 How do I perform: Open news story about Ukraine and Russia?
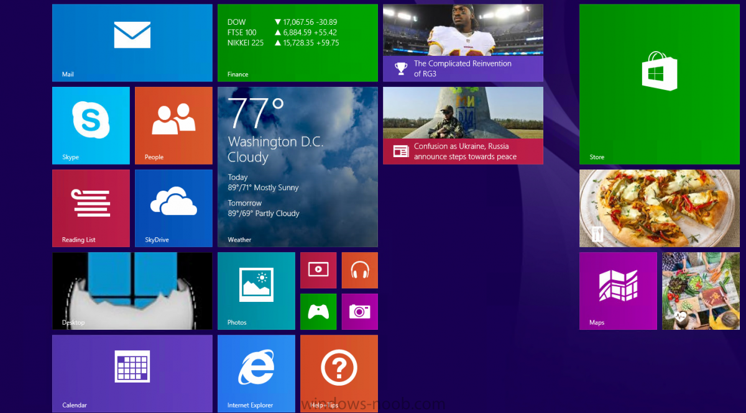pyautogui.click(x=463, y=125)
